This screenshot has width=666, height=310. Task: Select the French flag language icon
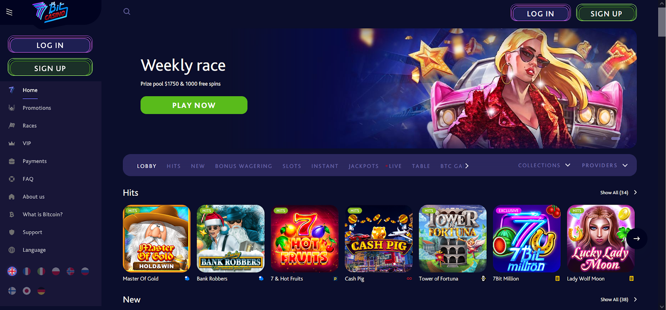tap(27, 271)
